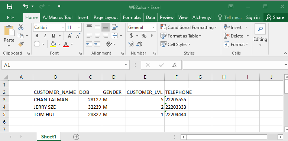Open the underline style dropdown arrow
This screenshot has height=141, width=288.
[60, 36]
